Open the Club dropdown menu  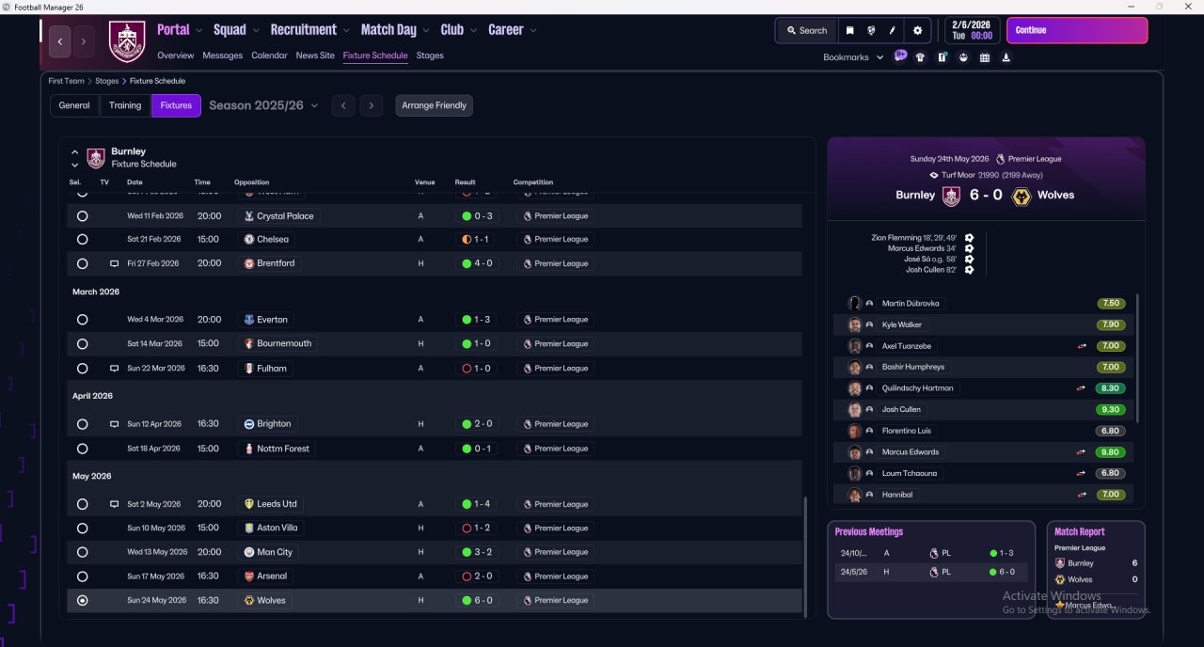click(x=458, y=30)
